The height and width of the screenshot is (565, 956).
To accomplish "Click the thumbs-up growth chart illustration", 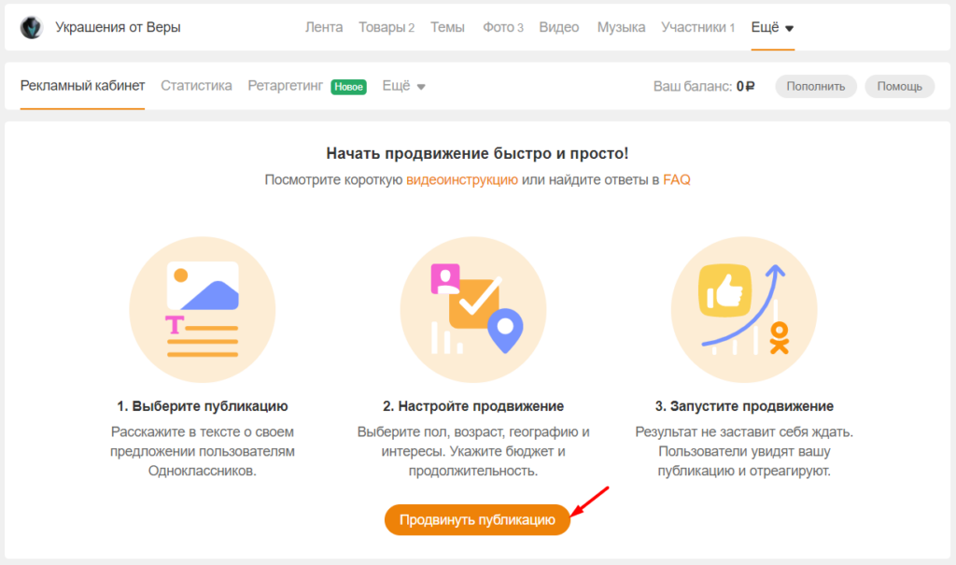I will (x=744, y=310).
